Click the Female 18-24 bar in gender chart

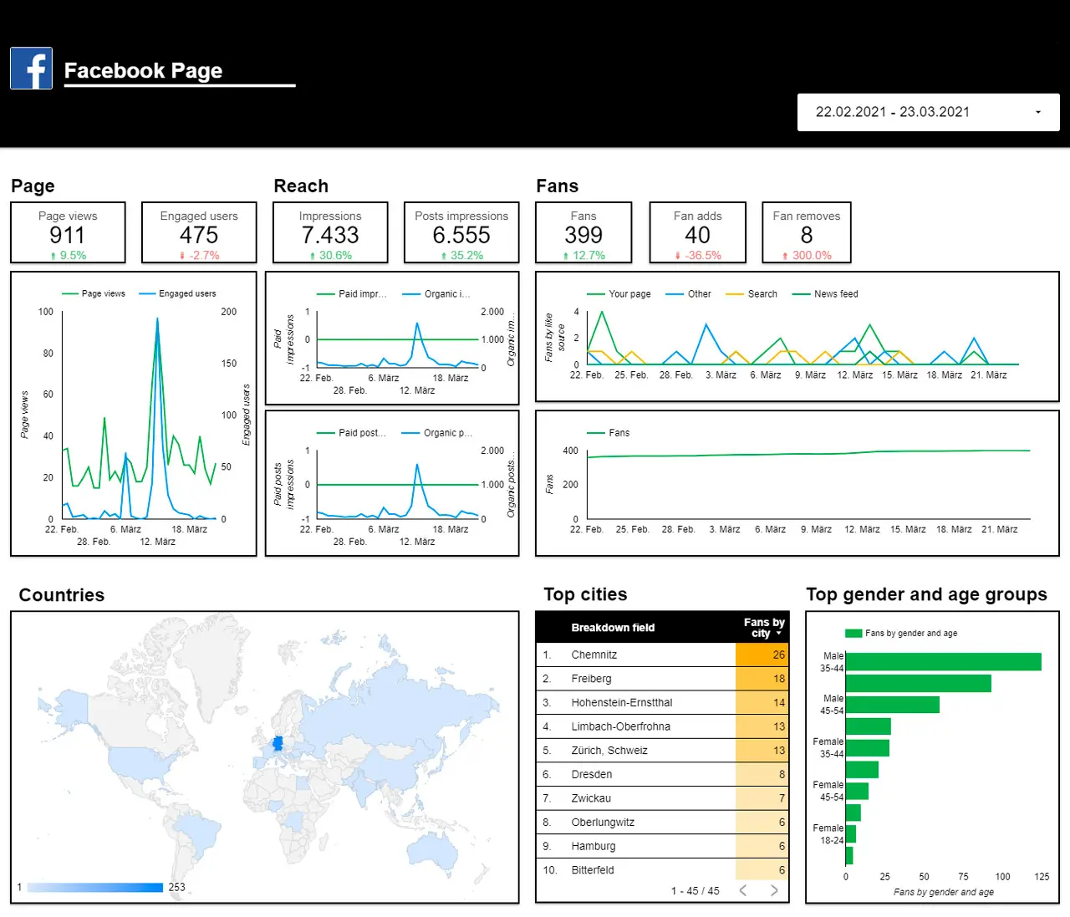pos(851,834)
